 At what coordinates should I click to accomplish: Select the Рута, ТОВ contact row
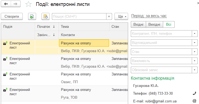click(x=69, y=97)
